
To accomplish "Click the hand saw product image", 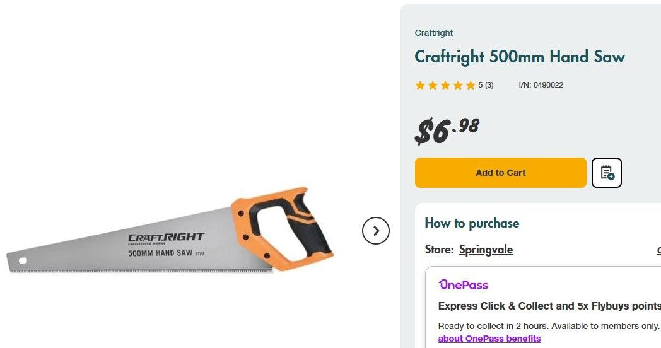I will 170,233.
